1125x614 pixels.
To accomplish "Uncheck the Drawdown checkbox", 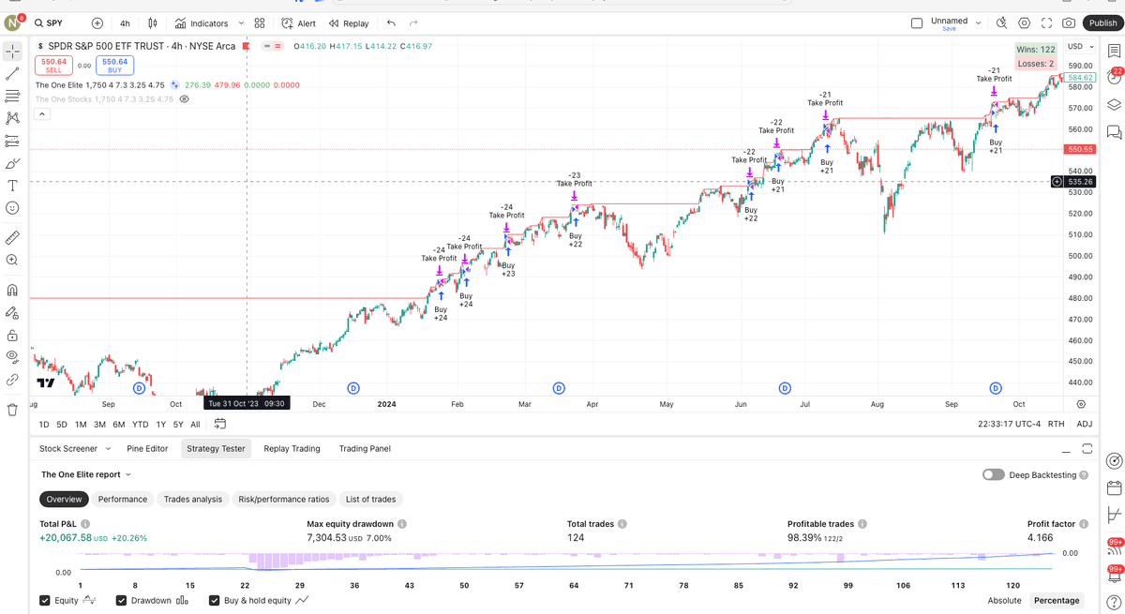I will tap(121, 601).
